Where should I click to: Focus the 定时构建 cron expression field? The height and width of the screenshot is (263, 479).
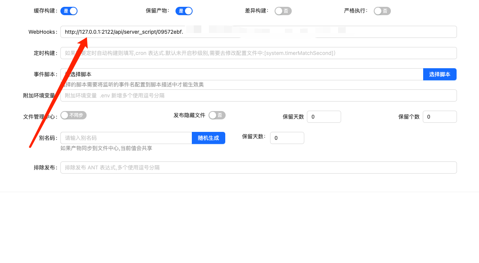pyautogui.click(x=258, y=53)
